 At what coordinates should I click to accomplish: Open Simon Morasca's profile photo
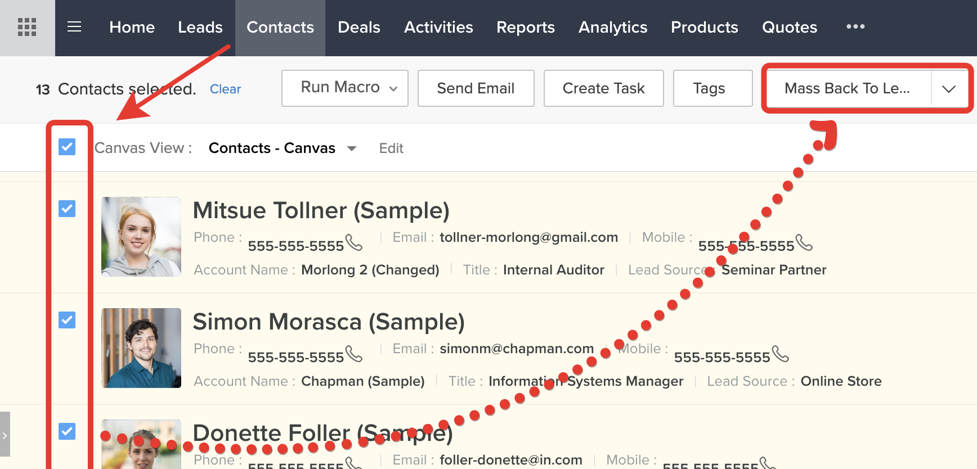(x=141, y=348)
